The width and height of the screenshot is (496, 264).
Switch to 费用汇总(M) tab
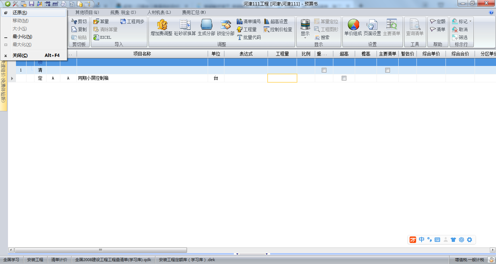[194, 12]
